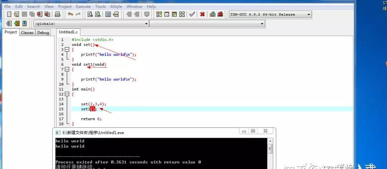Click the Goto Line toolbar icon
387x169 pixels.
[x=116, y=14]
